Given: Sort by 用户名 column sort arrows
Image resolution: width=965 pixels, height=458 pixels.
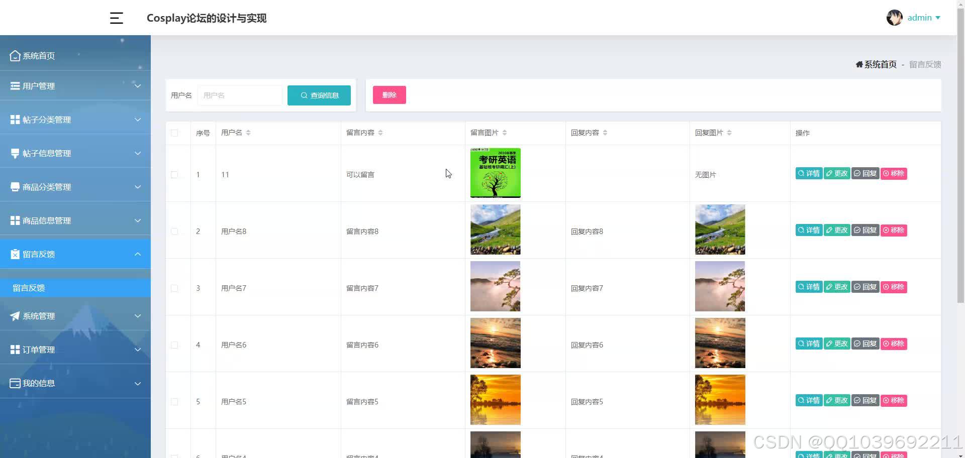Looking at the screenshot, I should point(248,133).
